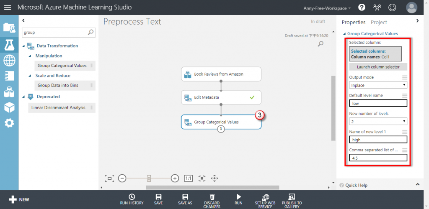
Task: Collapse the Deprecated tree node
Action: (24, 97)
